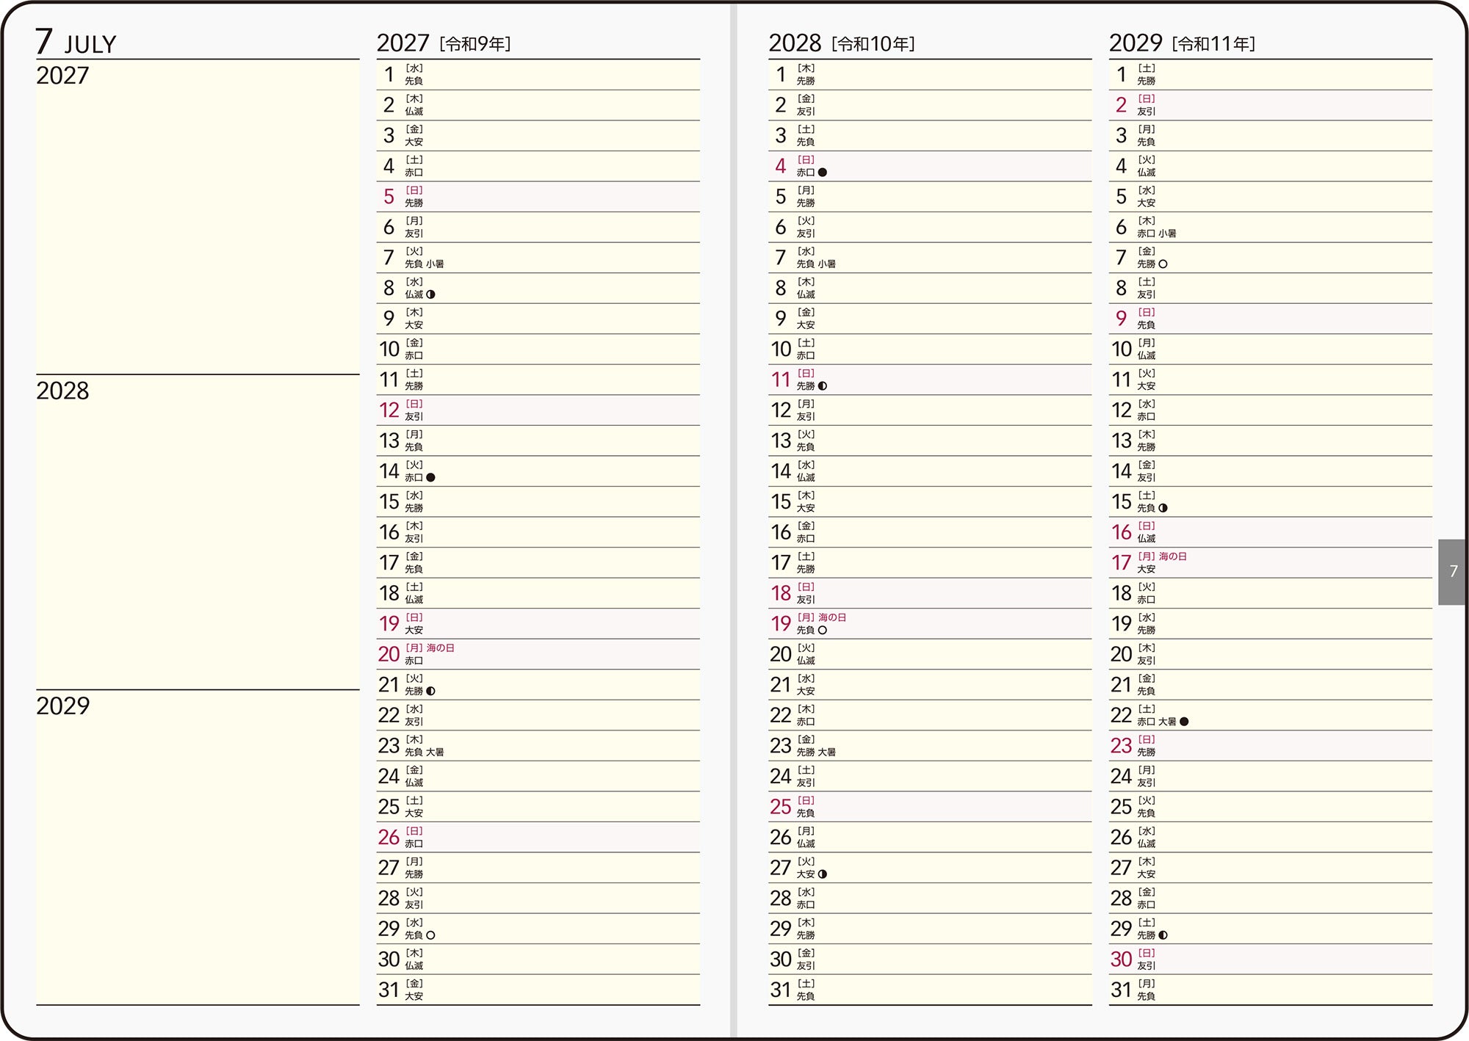Click the full moon icon on July 29, 2027

tap(430, 935)
